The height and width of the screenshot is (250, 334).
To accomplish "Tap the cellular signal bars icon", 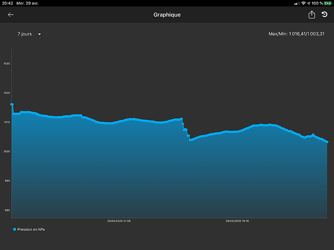I will 297,3.
